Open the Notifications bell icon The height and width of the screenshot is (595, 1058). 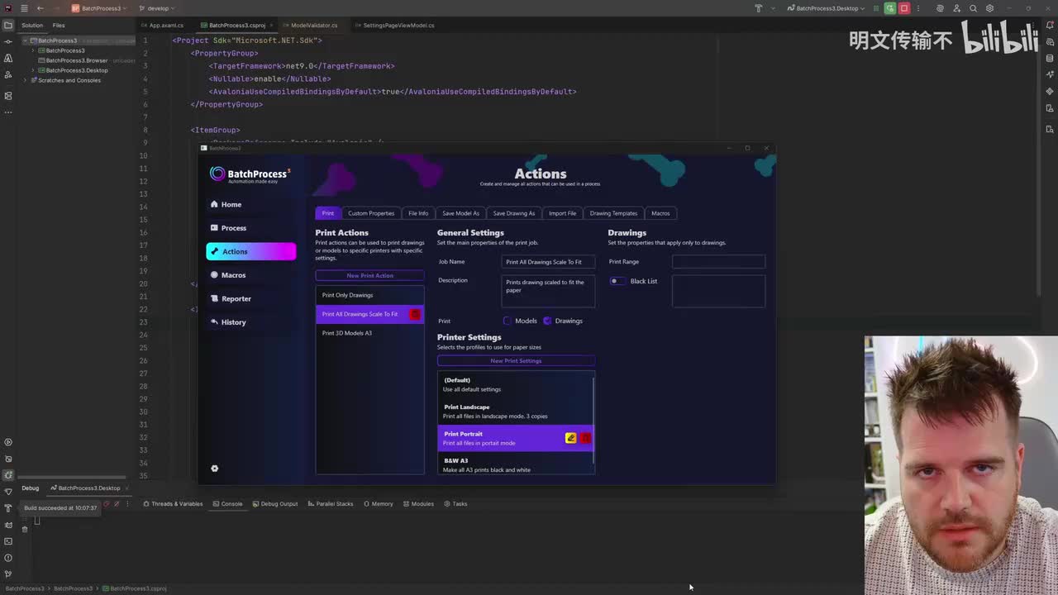[x=1050, y=25]
